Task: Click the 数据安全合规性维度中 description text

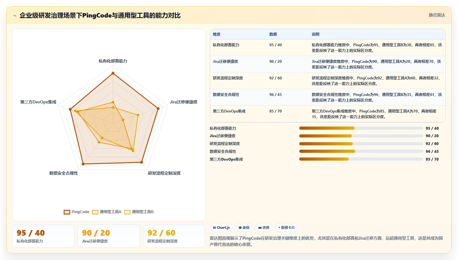Action: (377, 97)
